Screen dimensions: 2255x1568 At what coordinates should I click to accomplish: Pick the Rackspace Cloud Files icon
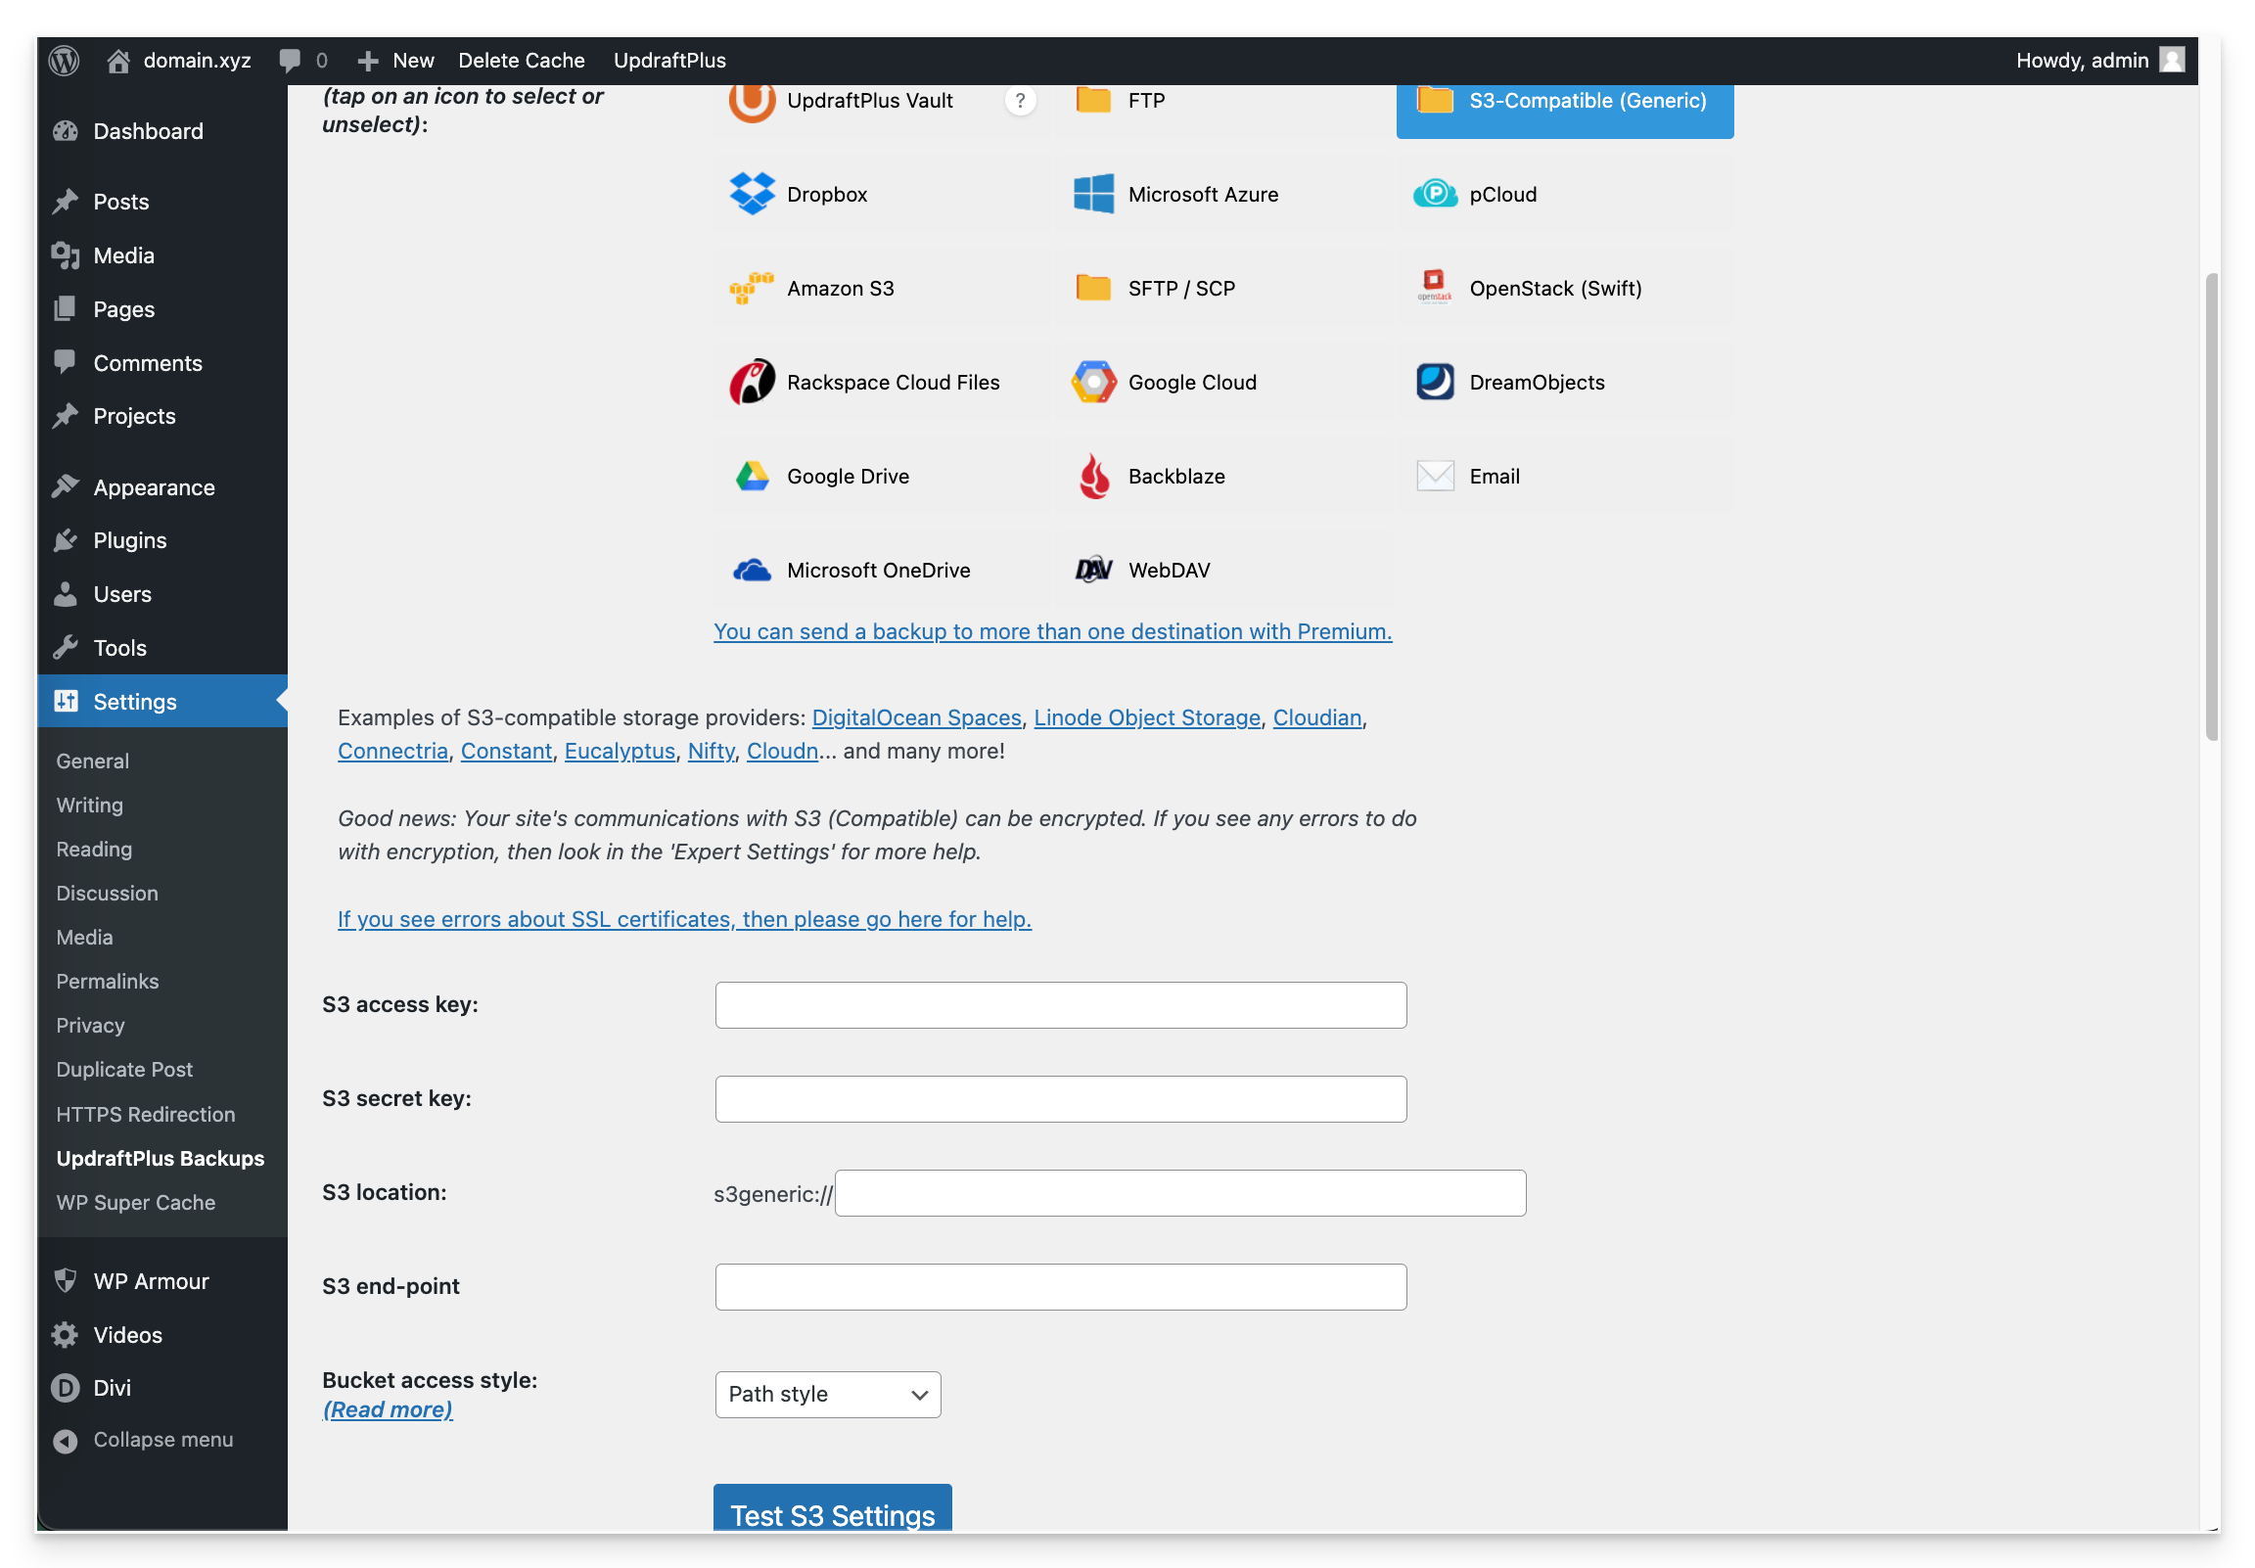tap(753, 382)
